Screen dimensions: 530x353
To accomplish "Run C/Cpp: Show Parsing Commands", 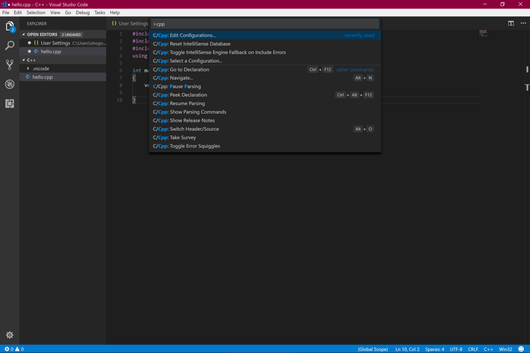I will 265,112.
